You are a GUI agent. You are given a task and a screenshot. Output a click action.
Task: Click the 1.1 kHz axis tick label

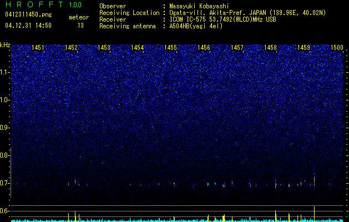tap(4, 72)
